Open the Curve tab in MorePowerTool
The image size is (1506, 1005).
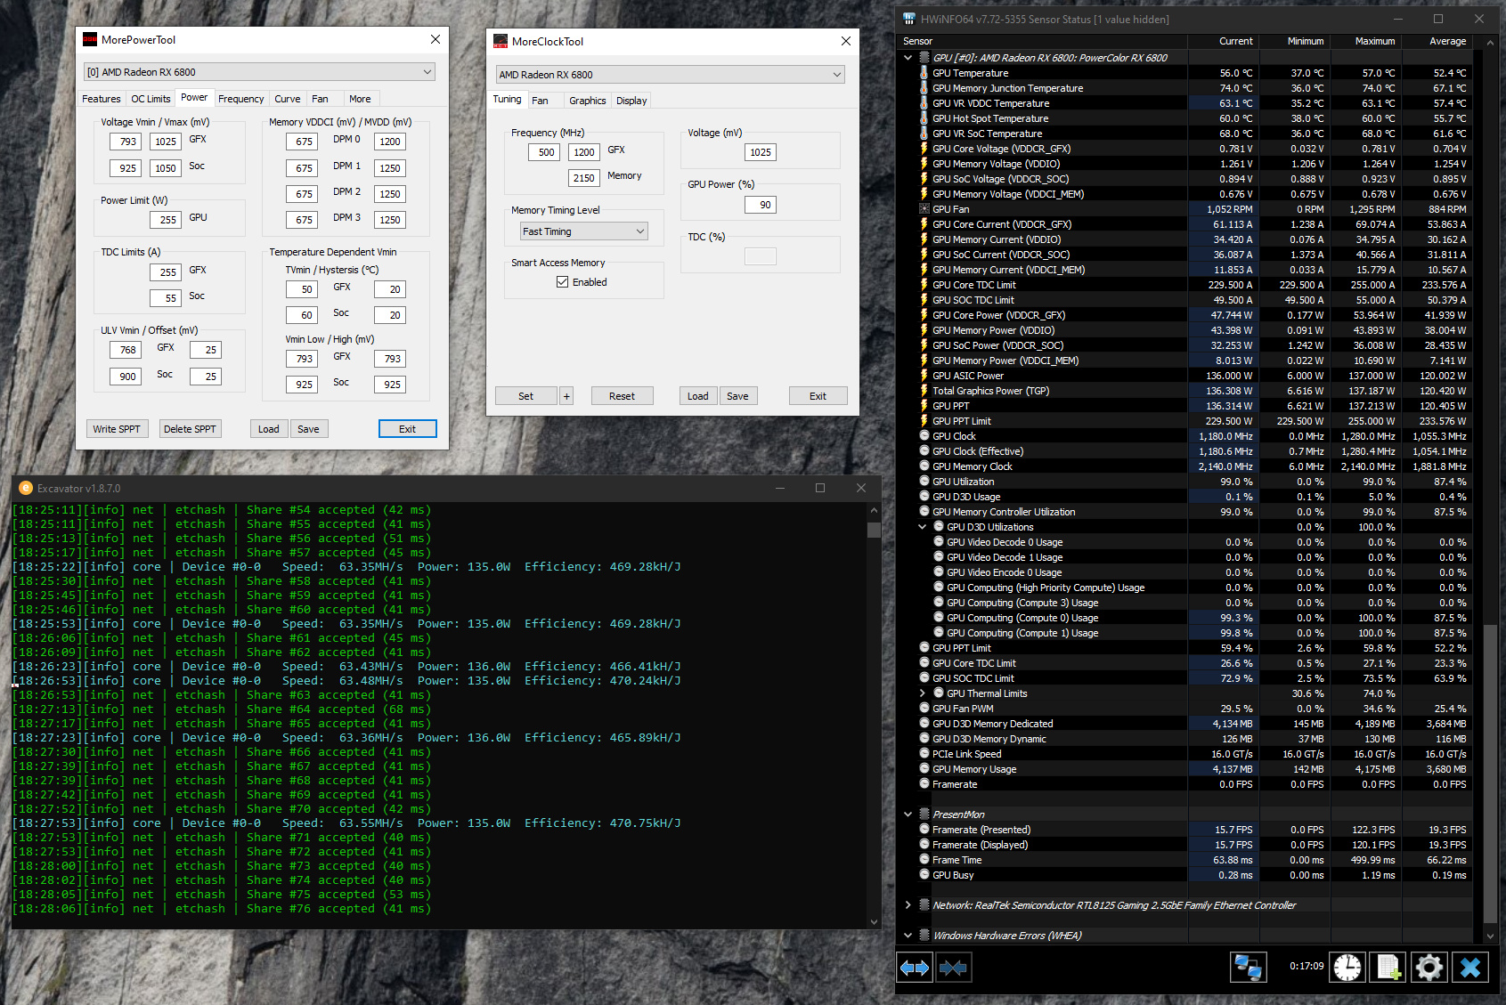(288, 99)
